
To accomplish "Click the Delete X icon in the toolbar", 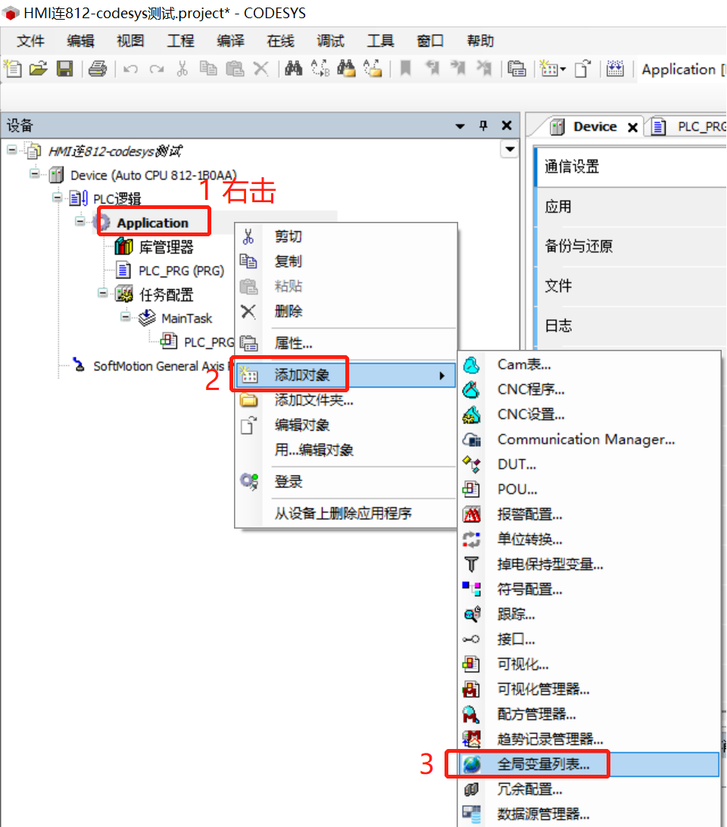I will point(261,69).
